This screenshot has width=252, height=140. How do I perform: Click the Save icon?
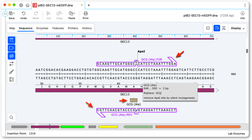[x=11, y=13]
